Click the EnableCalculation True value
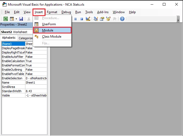Image resolution: width=183 pixels, height=136 pixels. tap(36, 61)
